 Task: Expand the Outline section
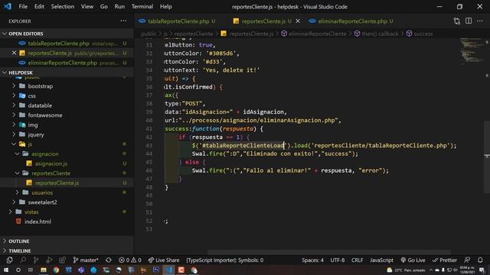67,241
